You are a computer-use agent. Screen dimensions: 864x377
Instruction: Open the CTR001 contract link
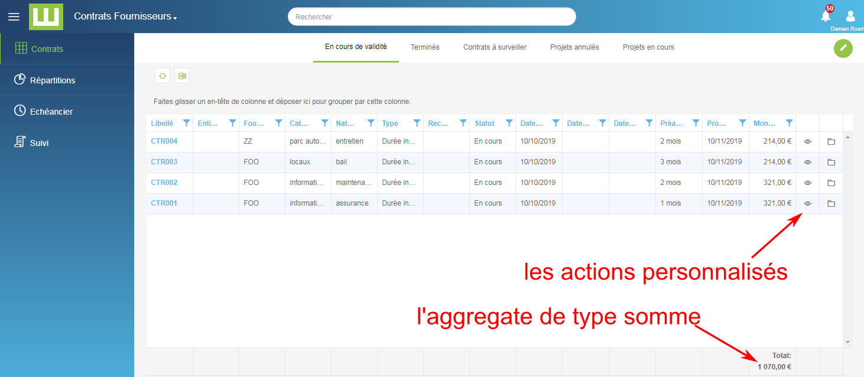[x=164, y=203]
